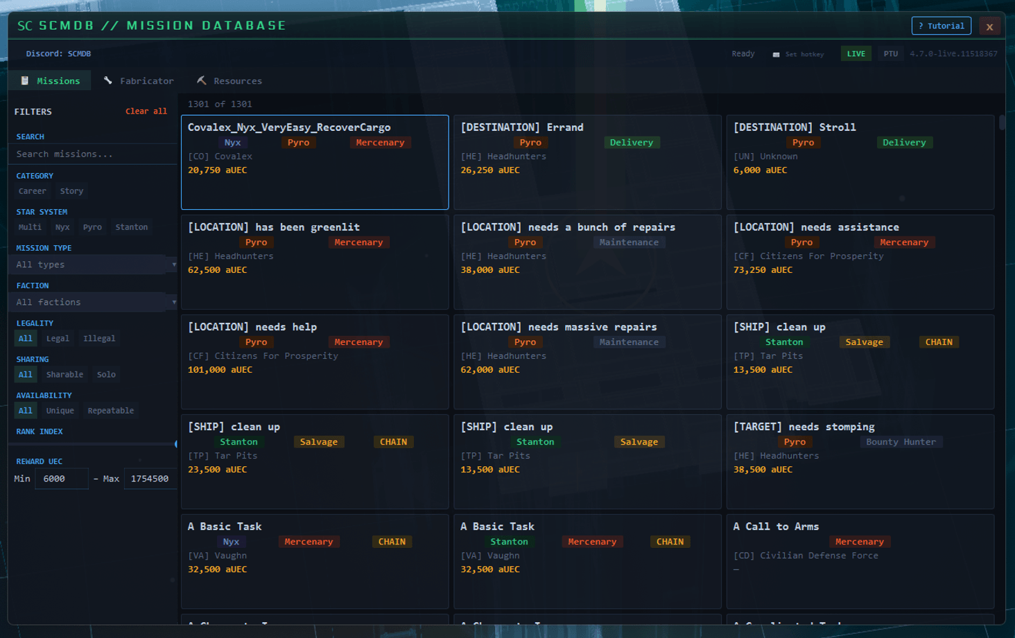Toggle the Legal legality filter
This screenshot has width=1015, height=638.
(58, 339)
